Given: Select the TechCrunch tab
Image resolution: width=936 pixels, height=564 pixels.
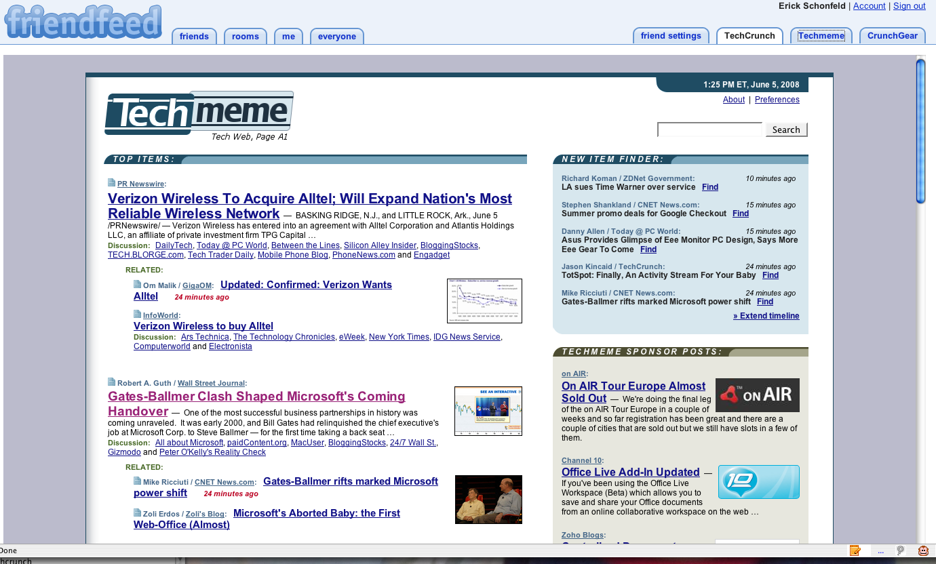Looking at the screenshot, I should pyautogui.click(x=749, y=36).
